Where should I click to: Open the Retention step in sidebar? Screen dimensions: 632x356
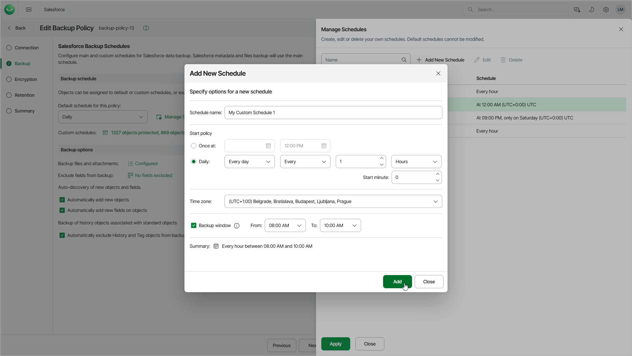(x=24, y=95)
